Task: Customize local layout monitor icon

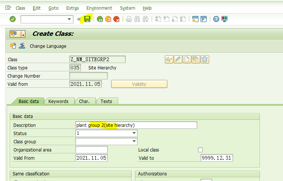Action: (x=224, y=19)
